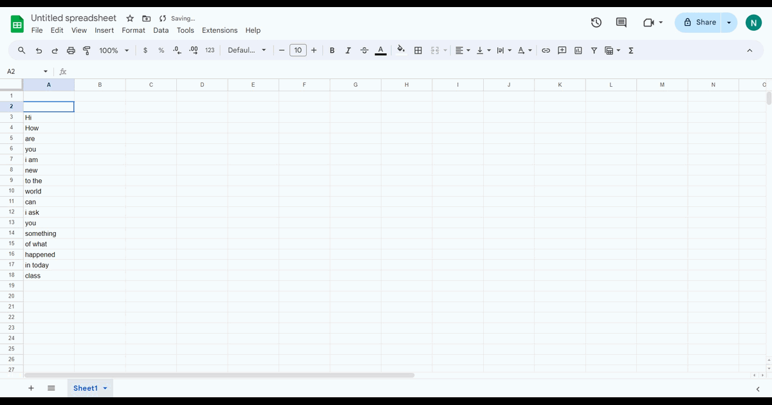
Task: Open the Google account avatar N
Action: 753,22
